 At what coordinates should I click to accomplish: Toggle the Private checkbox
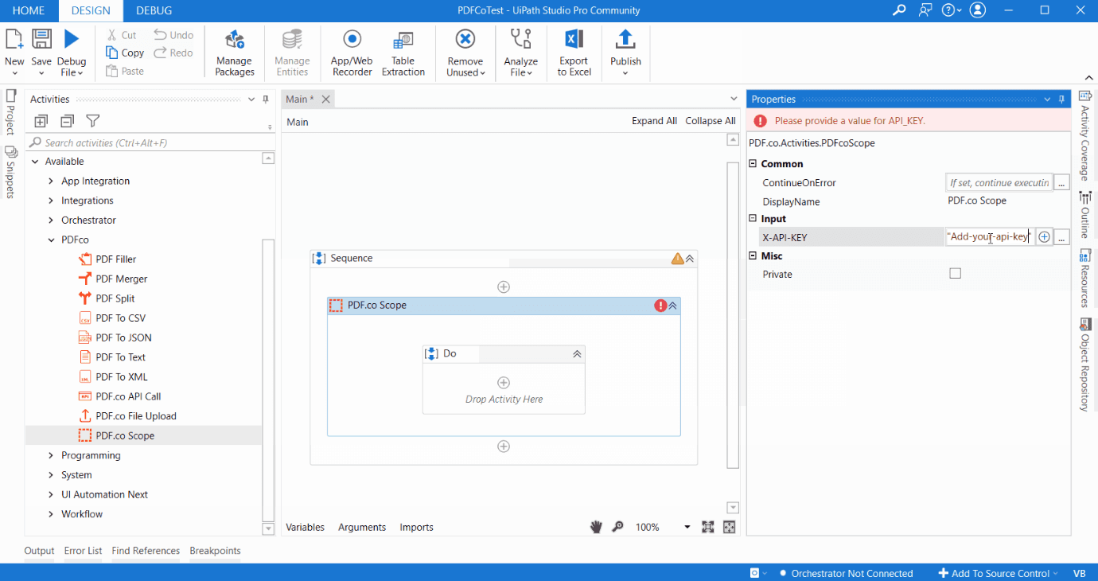click(x=956, y=274)
